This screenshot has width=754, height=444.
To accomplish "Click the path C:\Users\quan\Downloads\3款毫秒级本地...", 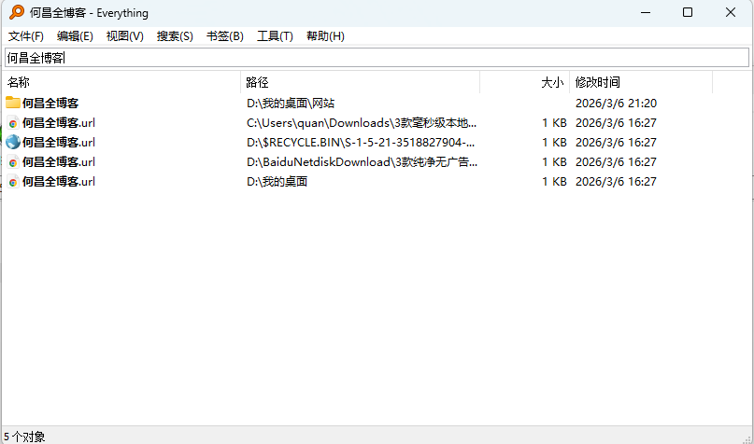I will click(362, 123).
